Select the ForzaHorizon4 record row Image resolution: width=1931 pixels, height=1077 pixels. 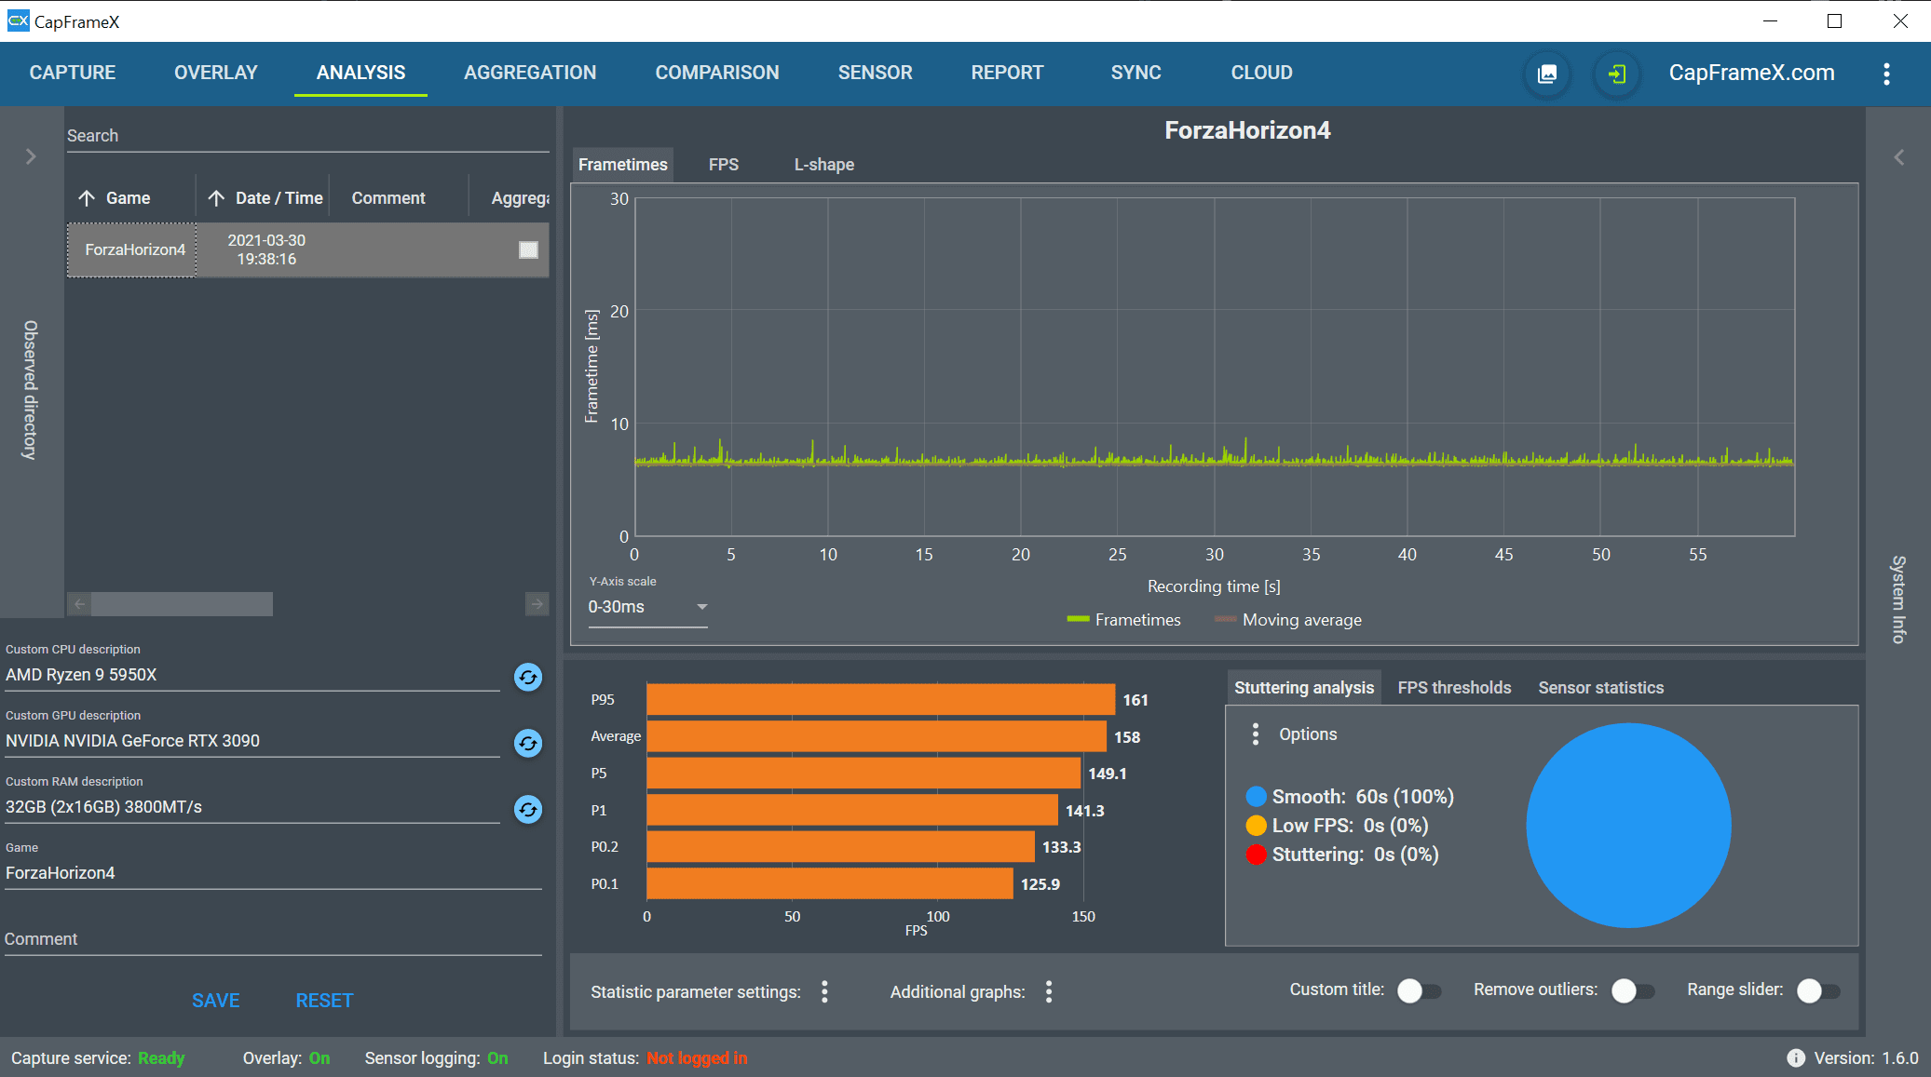coord(307,249)
